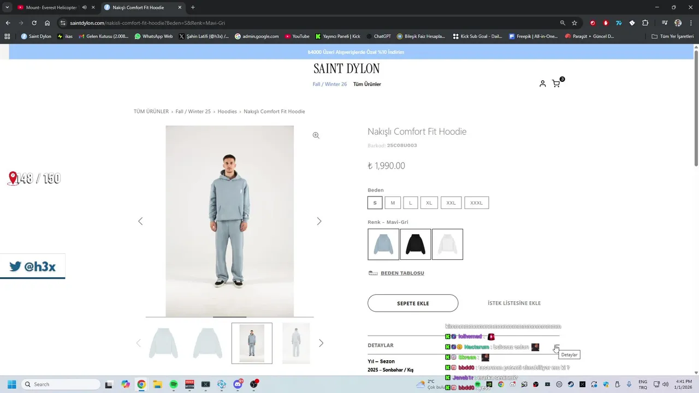Select size L
Screen dimensions: 699x393
point(411,203)
